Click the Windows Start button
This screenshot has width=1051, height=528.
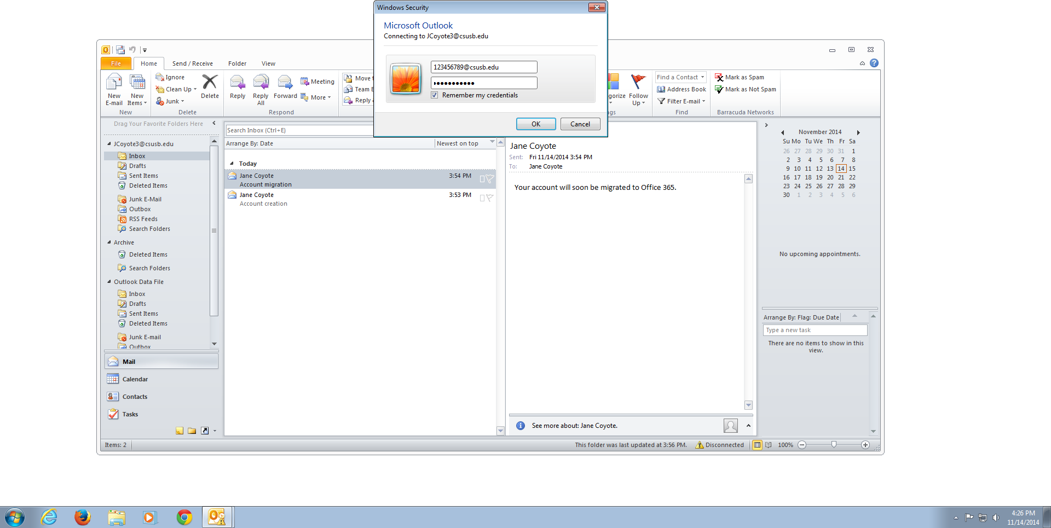pyautogui.click(x=14, y=517)
